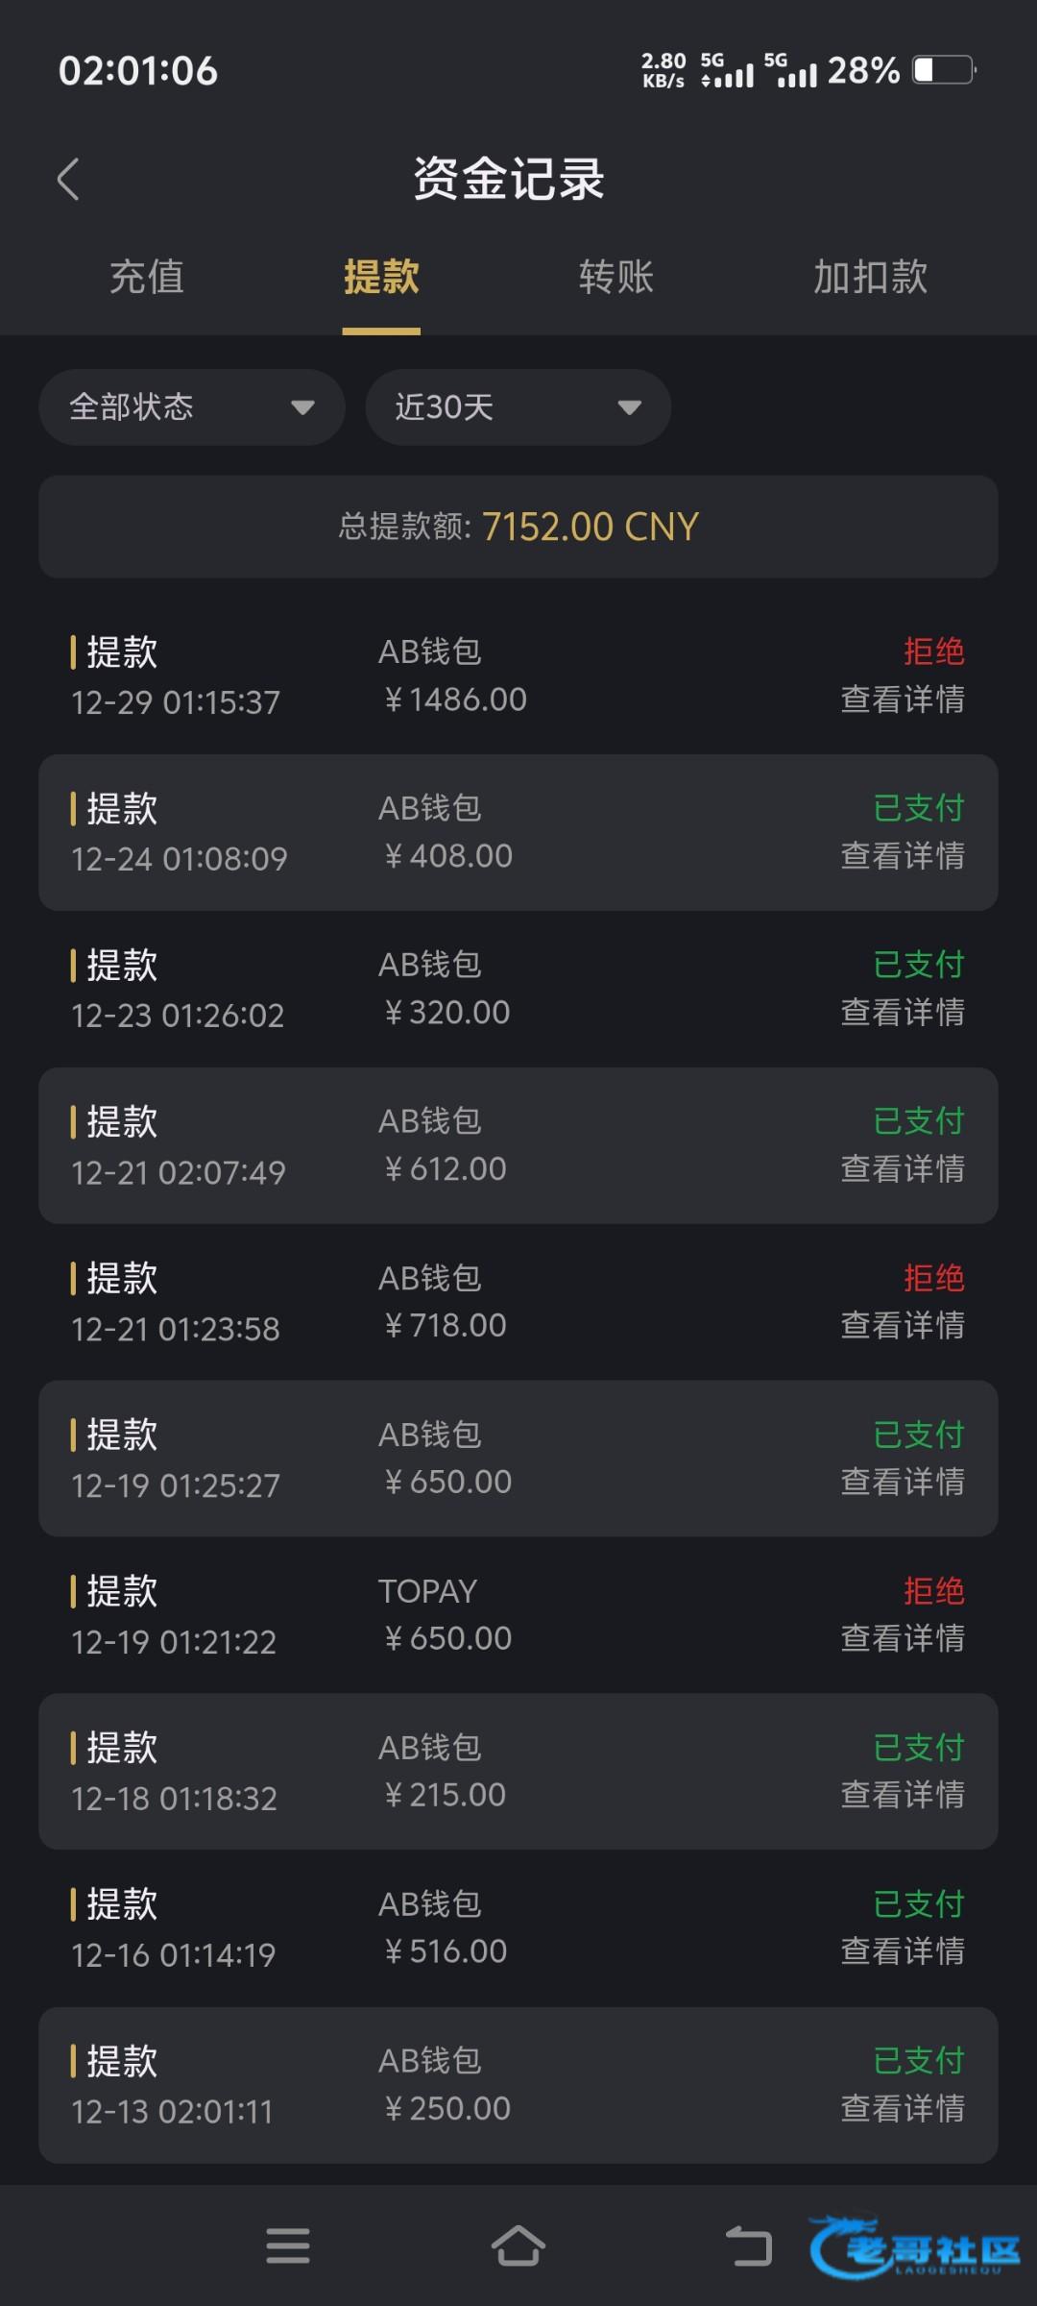Switch to the 充值 tab
The height and width of the screenshot is (2306, 1037).
[x=146, y=278]
